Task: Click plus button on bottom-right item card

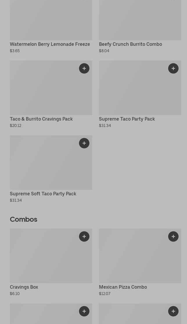Action: [x=173, y=311]
